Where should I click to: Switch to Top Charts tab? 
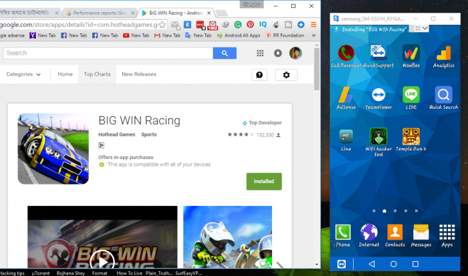[x=97, y=74]
